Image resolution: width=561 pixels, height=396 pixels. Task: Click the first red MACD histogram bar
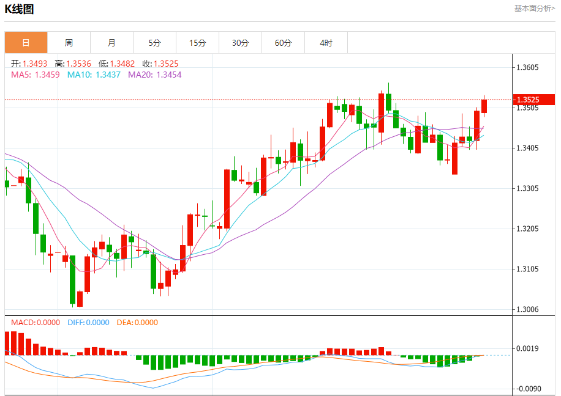[x=7, y=343]
